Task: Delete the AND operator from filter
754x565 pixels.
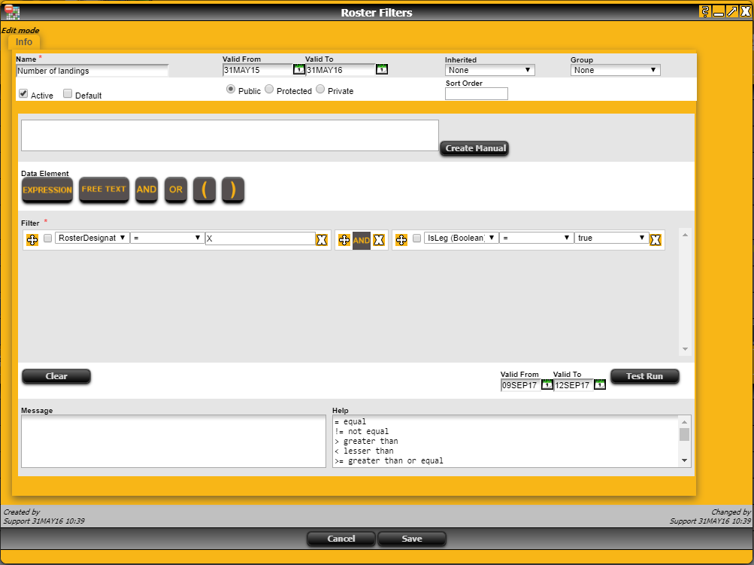Action: [x=379, y=240]
